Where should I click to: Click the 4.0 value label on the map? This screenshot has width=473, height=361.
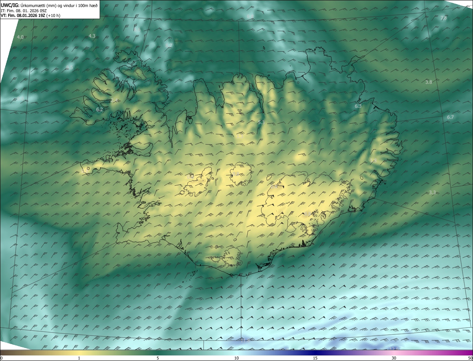[20, 37]
